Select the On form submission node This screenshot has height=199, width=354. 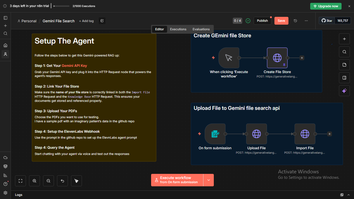click(x=215, y=134)
